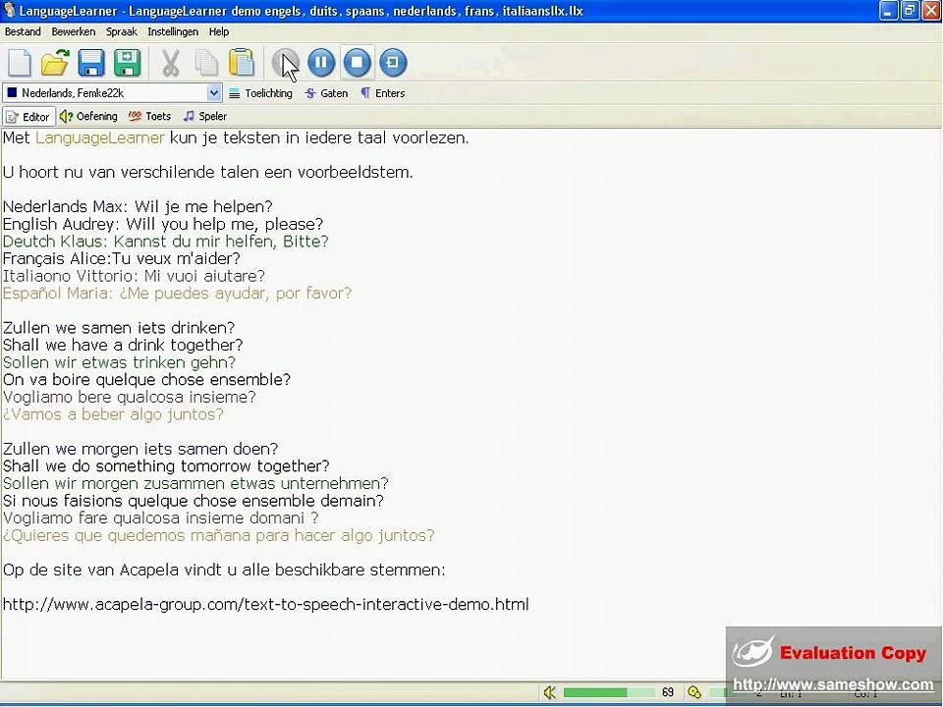The width and height of the screenshot is (943, 707).
Task: Paste from clipboard with the clipboard icon
Action: click(x=242, y=63)
